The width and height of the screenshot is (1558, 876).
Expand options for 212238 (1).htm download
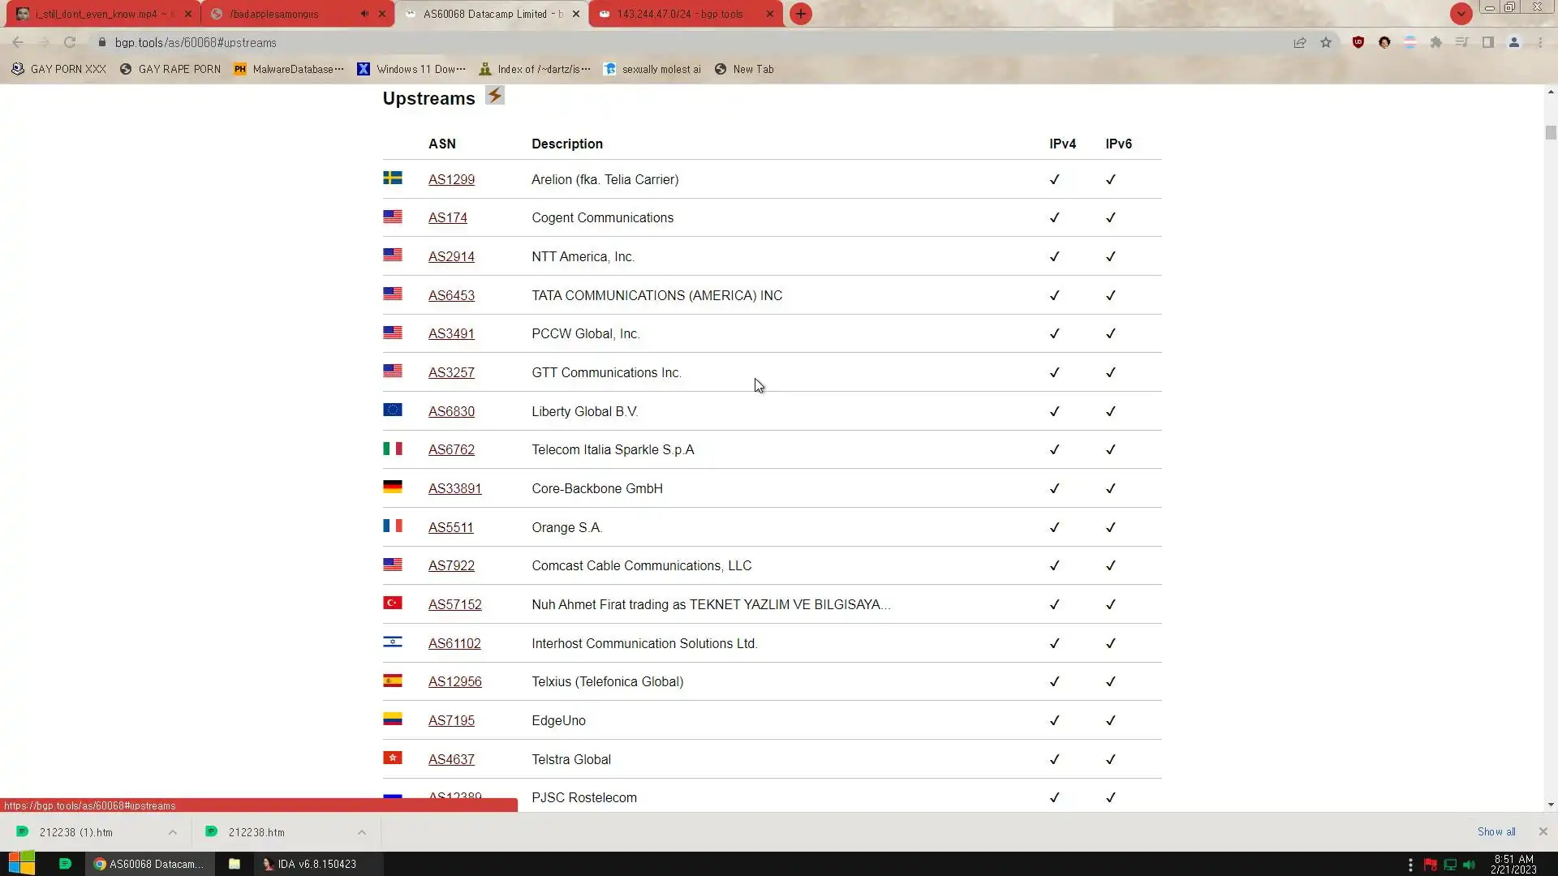pyautogui.click(x=173, y=832)
